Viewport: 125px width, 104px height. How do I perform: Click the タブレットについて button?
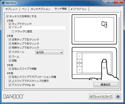101,96
